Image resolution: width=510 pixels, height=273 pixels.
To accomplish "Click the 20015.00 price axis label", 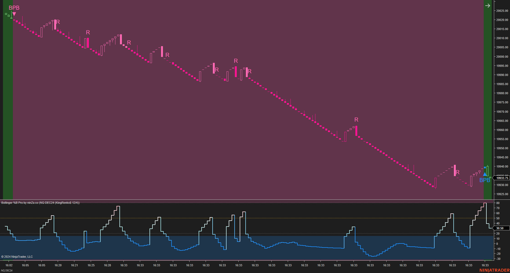I will click(x=502, y=29).
